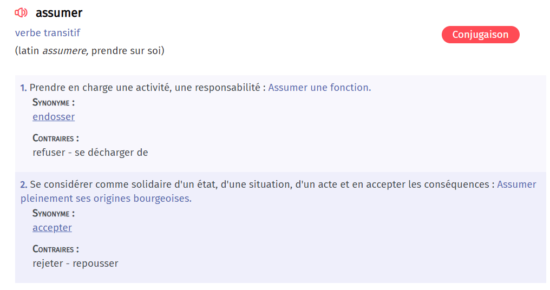Click the verbe transitif label
The height and width of the screenshot is (290, 550).
pyautogui.click(x=48, y=33)
